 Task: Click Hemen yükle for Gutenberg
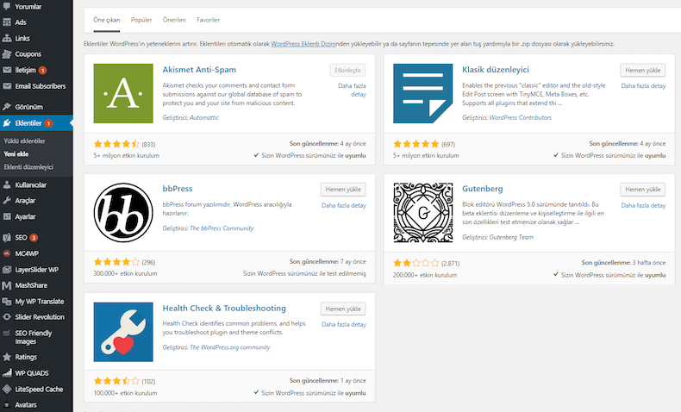pyautogui.click(x=643, y=190)
